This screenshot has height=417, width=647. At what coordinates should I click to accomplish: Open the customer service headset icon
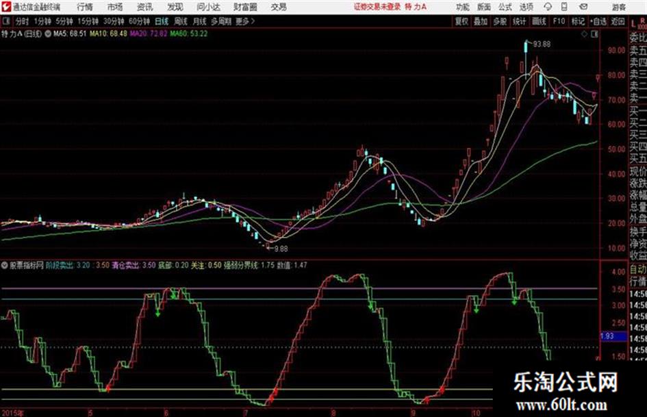pos(548,7)
